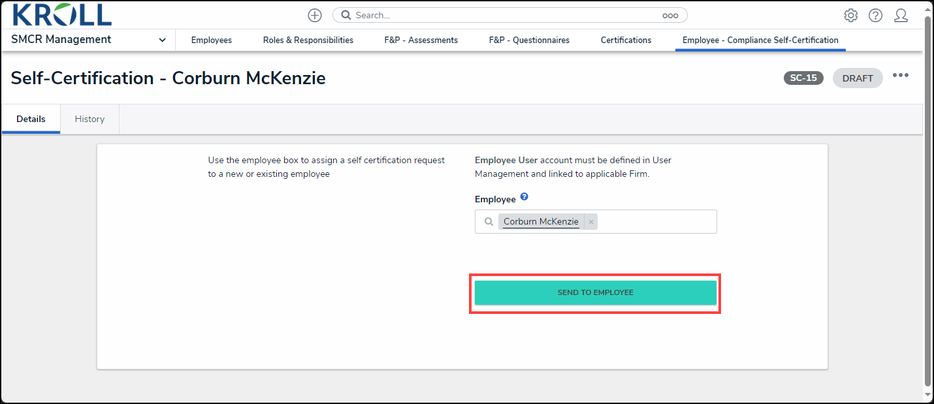Select the Details tab
Image resolution: width=934 pixels, height=404 pixels.
[31, 119]
